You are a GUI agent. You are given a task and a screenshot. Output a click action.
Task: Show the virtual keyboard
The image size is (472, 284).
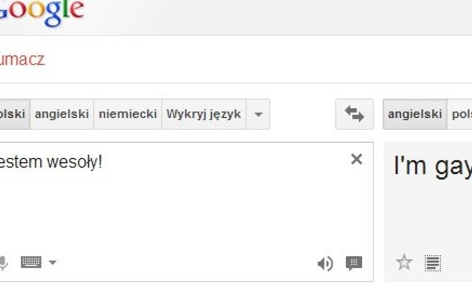pyautogui.click(x=31, y=262)
